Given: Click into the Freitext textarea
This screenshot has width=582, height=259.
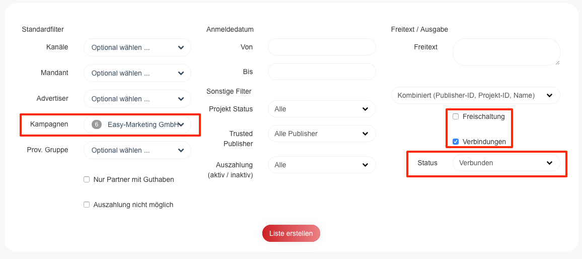Looking at the screenshot, I should 505,52.
